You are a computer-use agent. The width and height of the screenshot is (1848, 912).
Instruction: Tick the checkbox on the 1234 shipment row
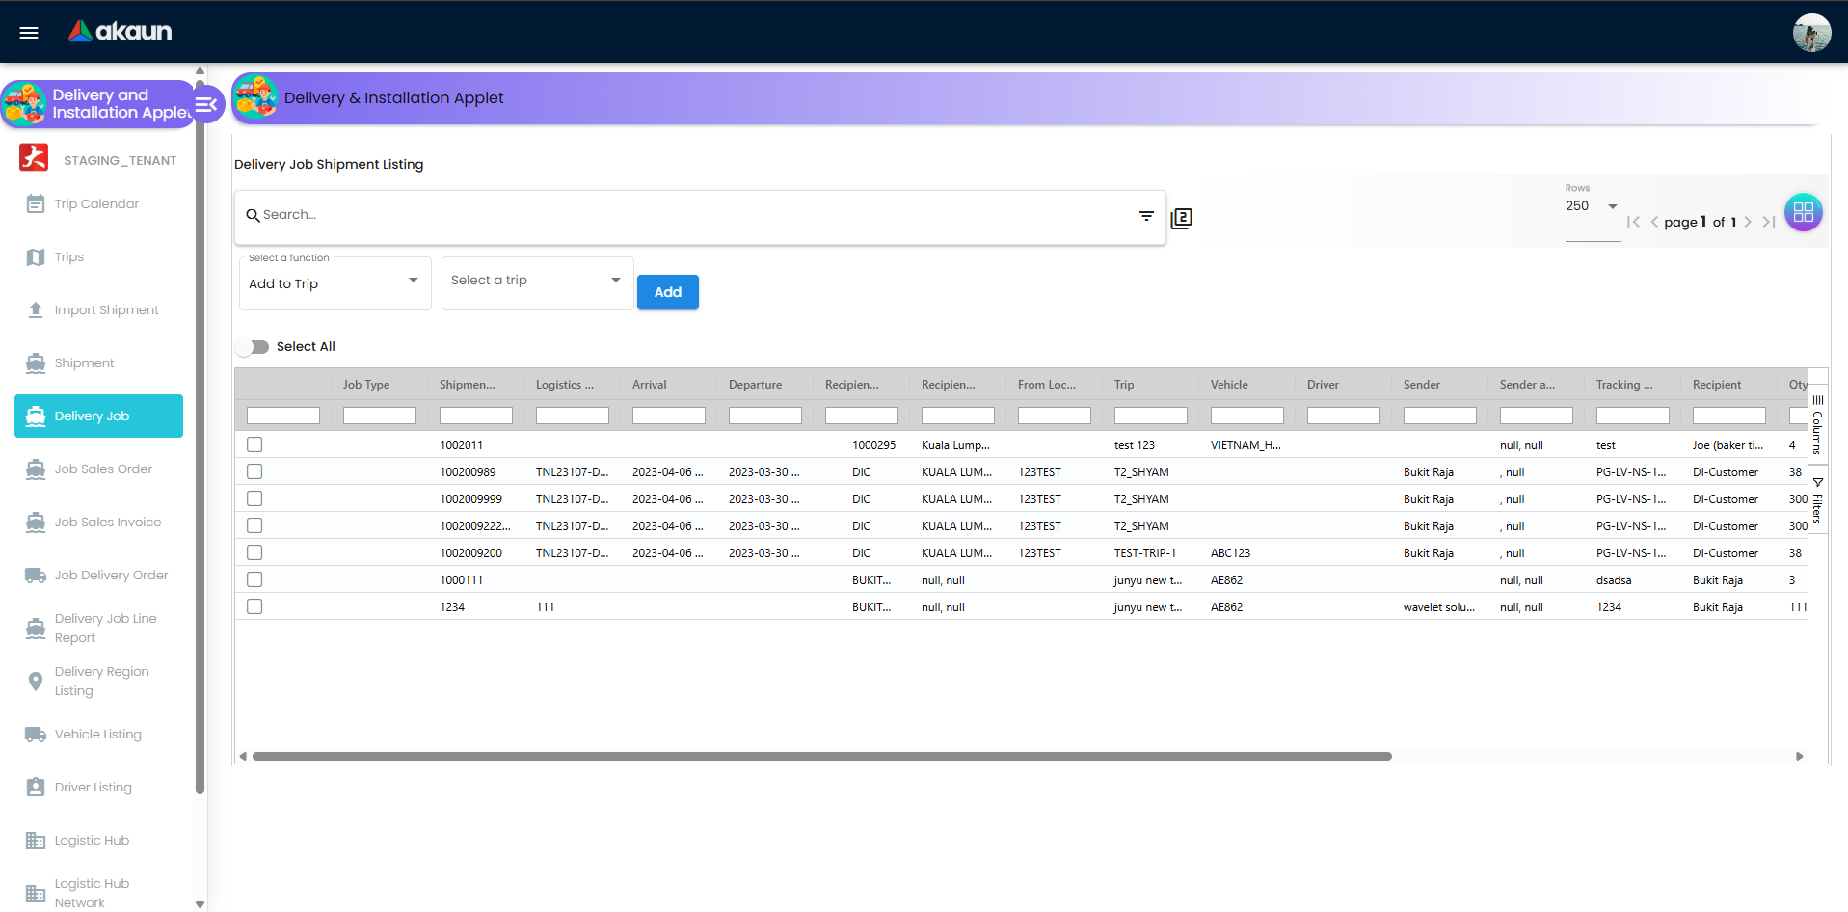(254, 606)
